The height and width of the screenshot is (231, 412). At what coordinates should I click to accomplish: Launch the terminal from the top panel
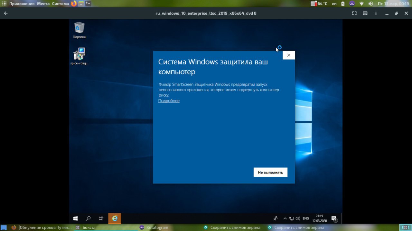(x=88, y=4)
